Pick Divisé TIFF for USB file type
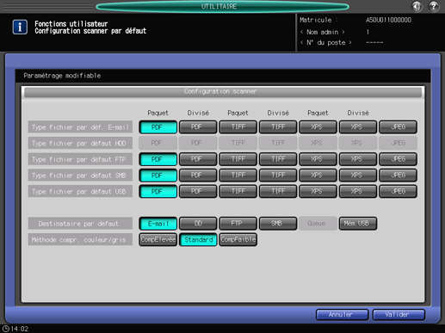The width and height of the screenshot is (445, 333). point(278,191)
